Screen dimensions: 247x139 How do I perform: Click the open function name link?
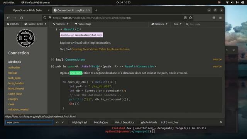pyautogui.click(x=71, y=66)
